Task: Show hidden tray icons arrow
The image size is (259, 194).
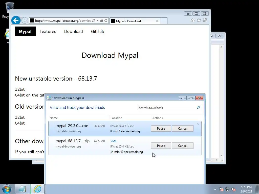Action: 215,189
